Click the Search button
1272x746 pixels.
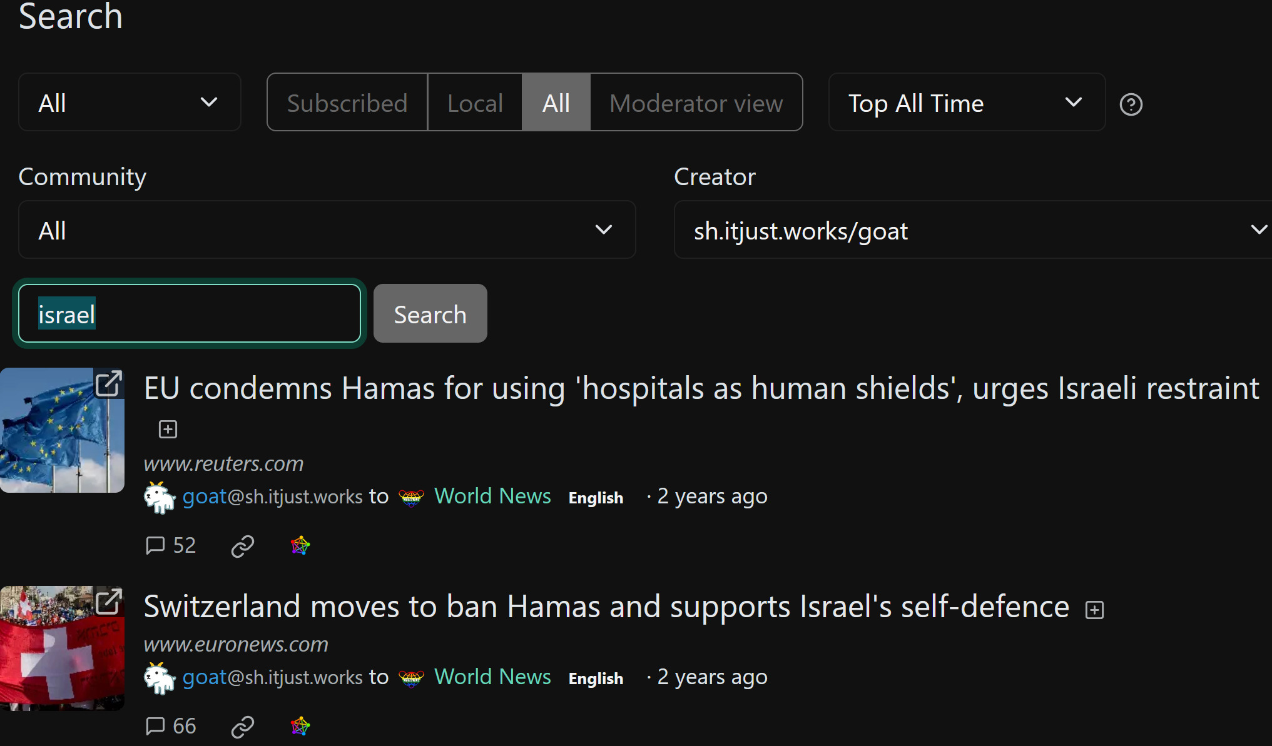point(430,314)
